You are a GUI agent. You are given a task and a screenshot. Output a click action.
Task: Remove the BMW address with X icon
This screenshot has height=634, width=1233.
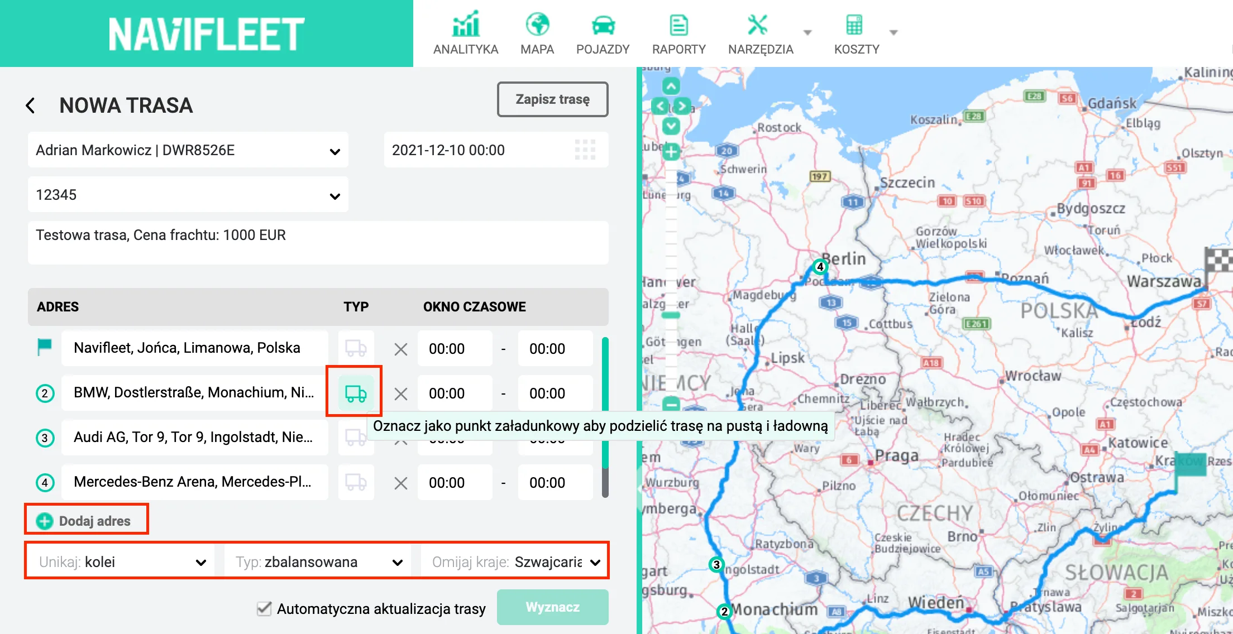point(401,394)
